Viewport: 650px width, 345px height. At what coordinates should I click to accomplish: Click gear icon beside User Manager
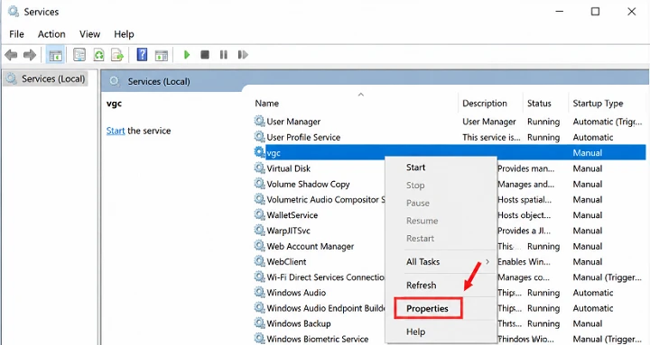(x=259, y=121)
